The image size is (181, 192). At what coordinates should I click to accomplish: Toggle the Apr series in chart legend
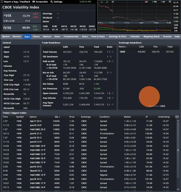(x=163, y=2)
